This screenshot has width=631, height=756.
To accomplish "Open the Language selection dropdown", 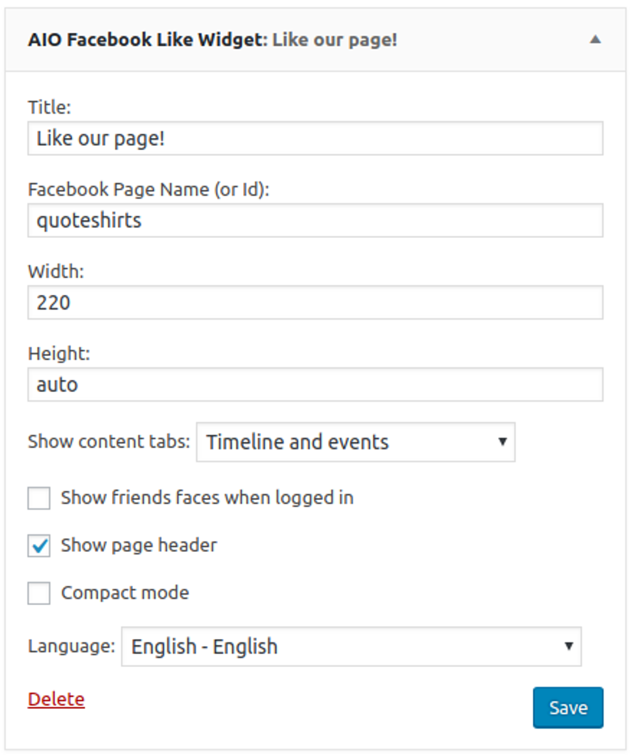I will point(350,647).
